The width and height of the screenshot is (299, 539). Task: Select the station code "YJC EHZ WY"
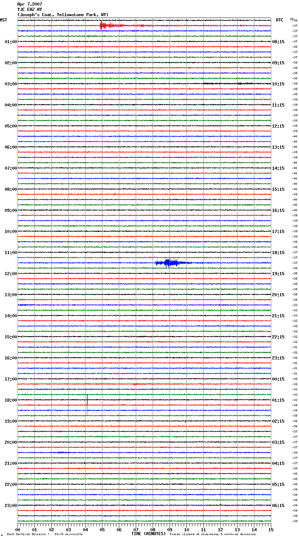click(30, 9)
